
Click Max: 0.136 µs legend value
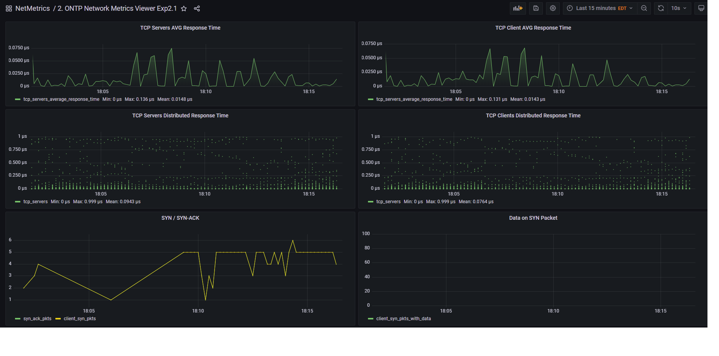[x=139, y=99]
